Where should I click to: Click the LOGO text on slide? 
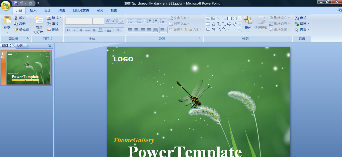click(123, 59)
